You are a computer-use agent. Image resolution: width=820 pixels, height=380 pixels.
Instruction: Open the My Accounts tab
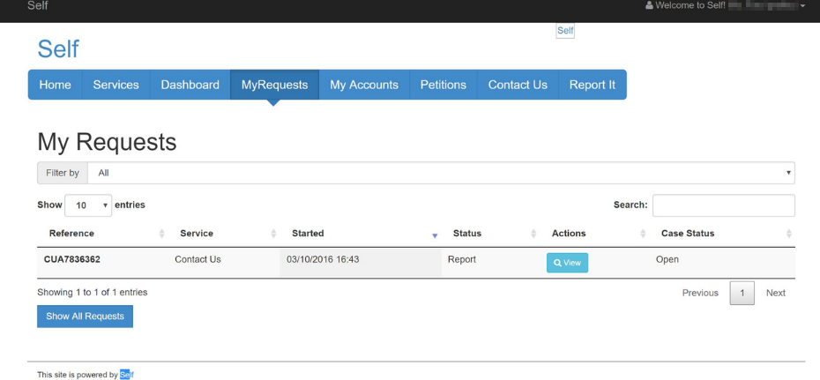pyautogui.click(x=364, y=85)
